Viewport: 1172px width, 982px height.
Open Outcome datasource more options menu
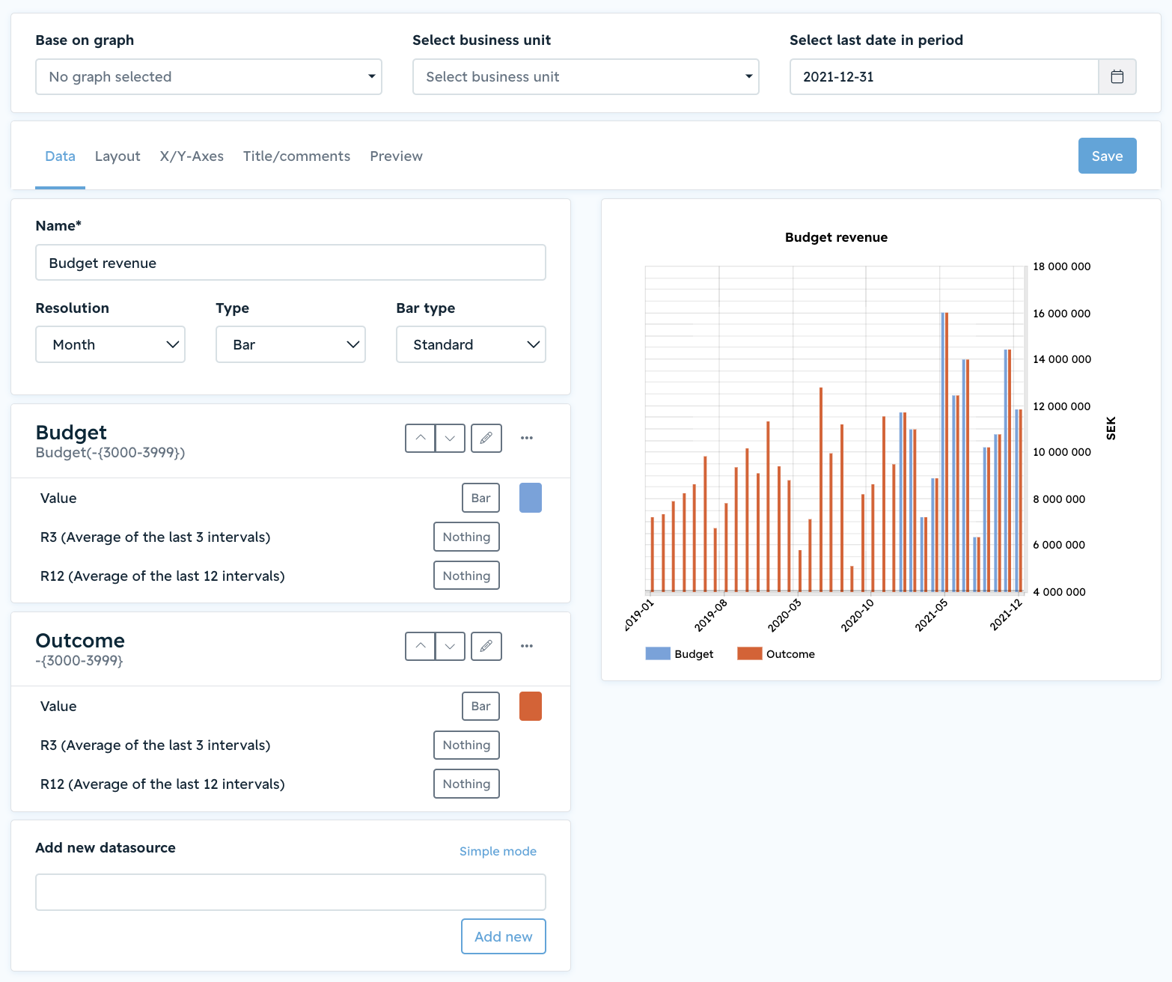[527, 646]
